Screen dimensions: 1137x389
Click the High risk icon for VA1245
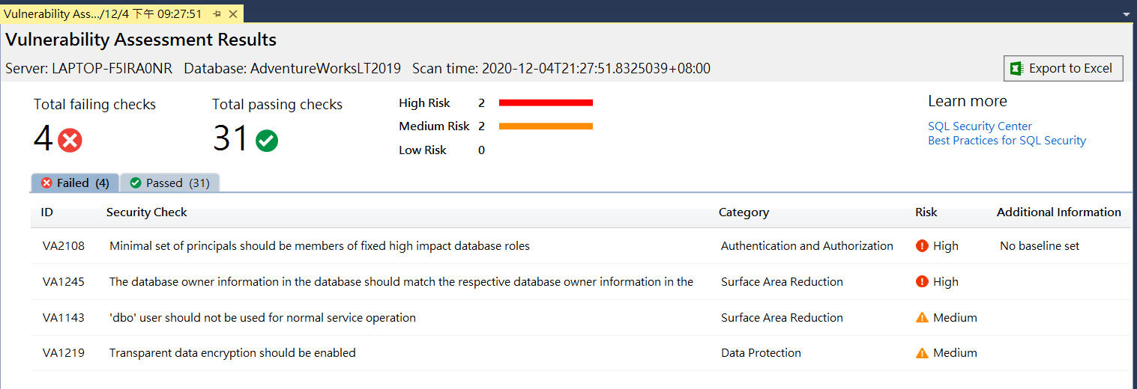click(x=922, y=282)
